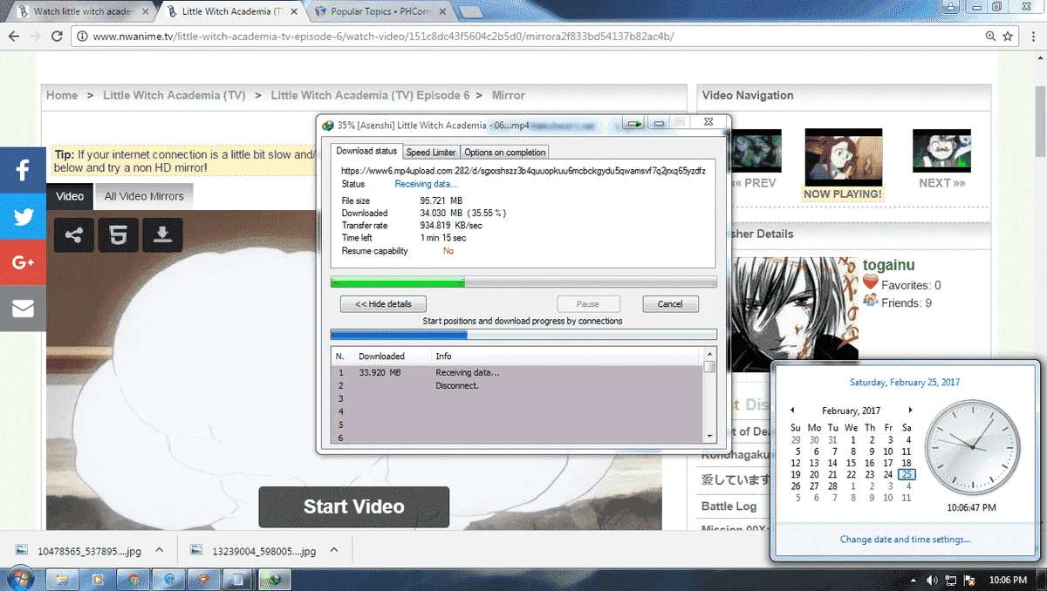Select date 25 in the calendar

tap(907, 474)
